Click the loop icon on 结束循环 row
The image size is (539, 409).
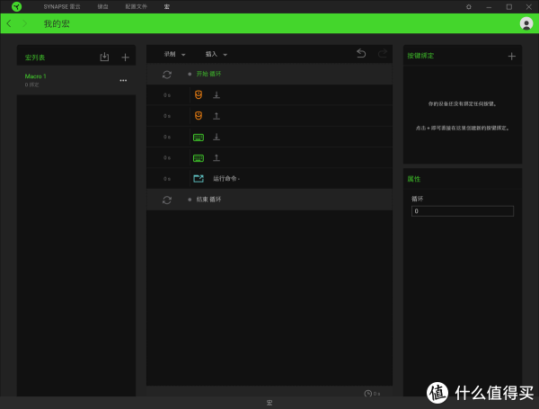[167, 200]
